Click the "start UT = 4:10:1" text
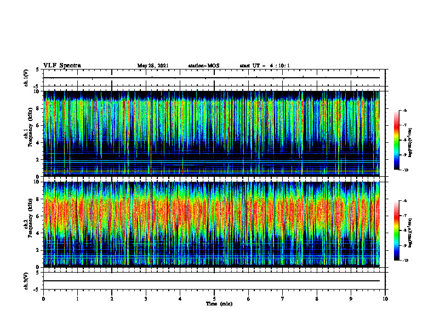The width and height of the screenshot is (434, 335). (x=265, y=66)
